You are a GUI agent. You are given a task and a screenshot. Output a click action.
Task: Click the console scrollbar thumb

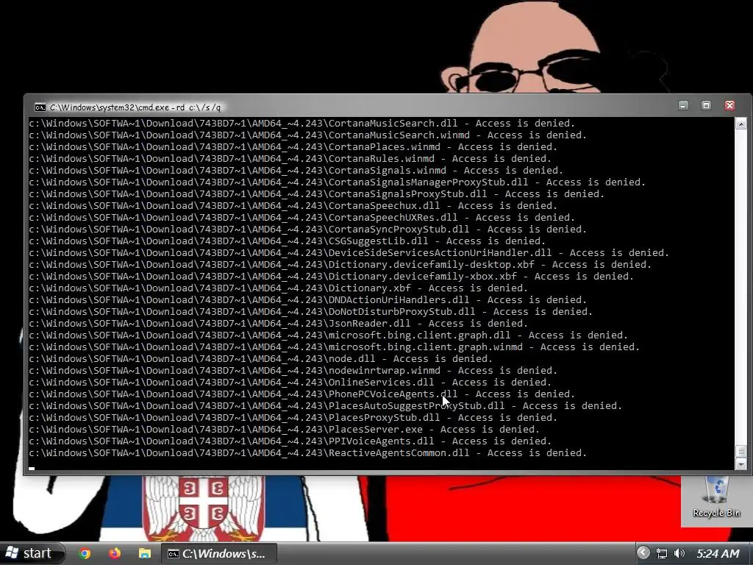pos(740,452)
